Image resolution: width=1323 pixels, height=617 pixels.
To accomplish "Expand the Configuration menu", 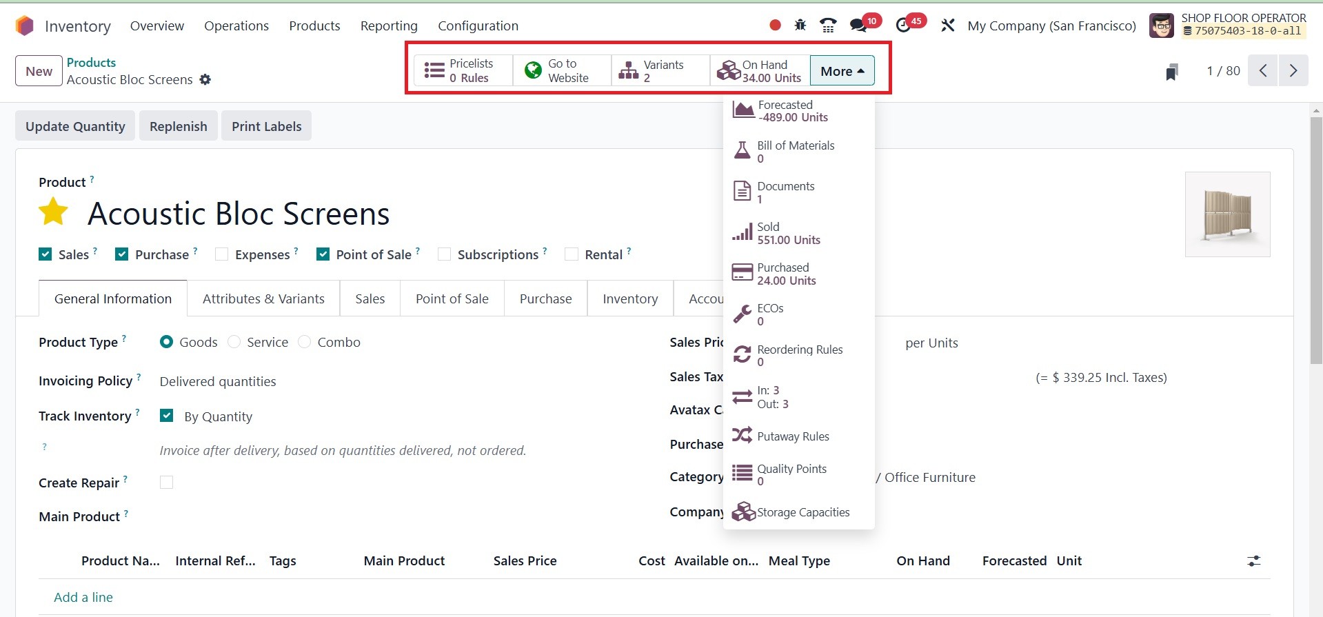I will [478, 26].
